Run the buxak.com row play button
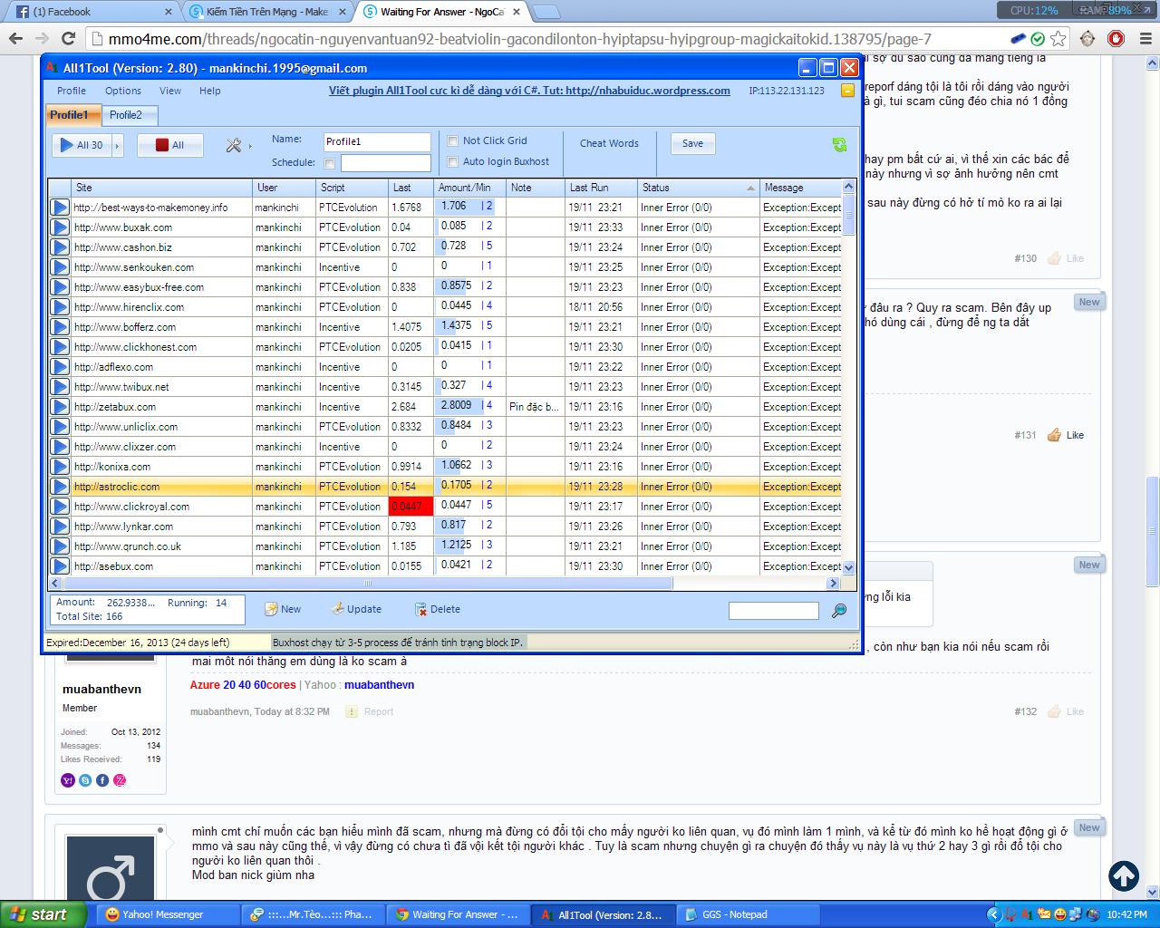This screenshot has height=928, width=1160. [60, 227]
